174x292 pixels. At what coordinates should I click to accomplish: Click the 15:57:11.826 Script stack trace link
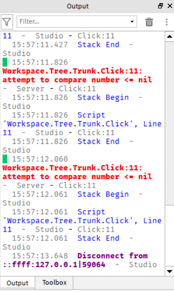click(x=82, y=124)
